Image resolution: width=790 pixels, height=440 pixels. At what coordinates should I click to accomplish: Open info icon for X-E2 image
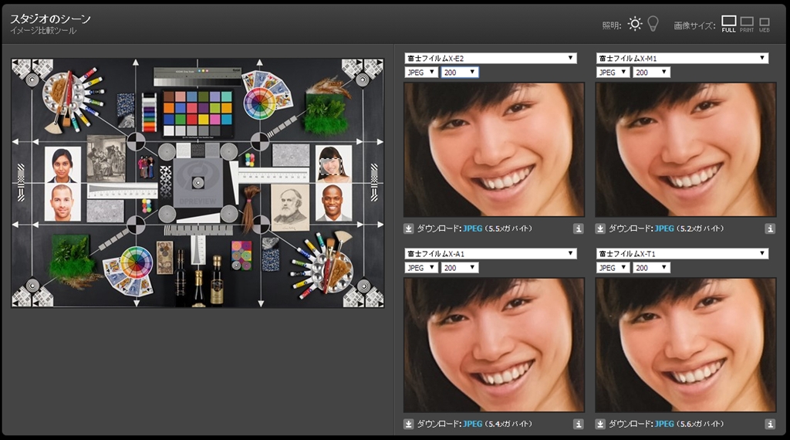pyautogui.click(x=579, y=228)
